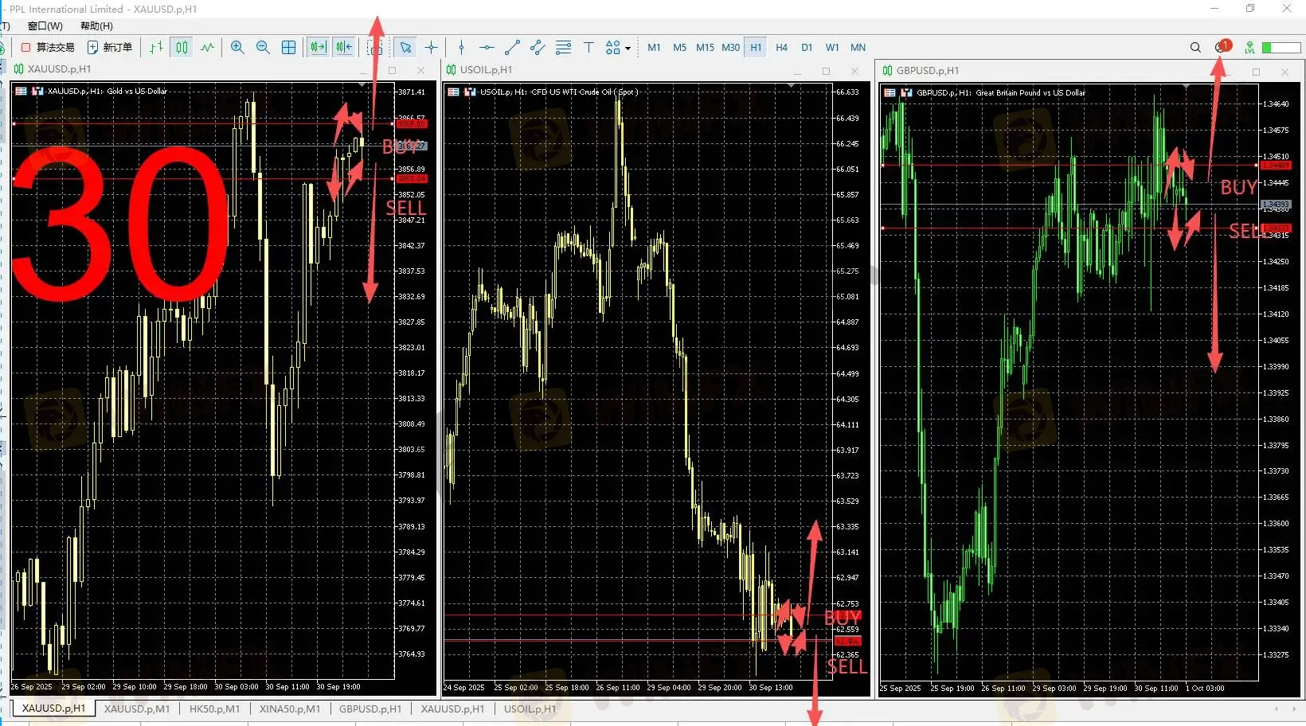1306x726 pixels.
Task: Open notifications icon with red badge
Action: coord(1222,47)
